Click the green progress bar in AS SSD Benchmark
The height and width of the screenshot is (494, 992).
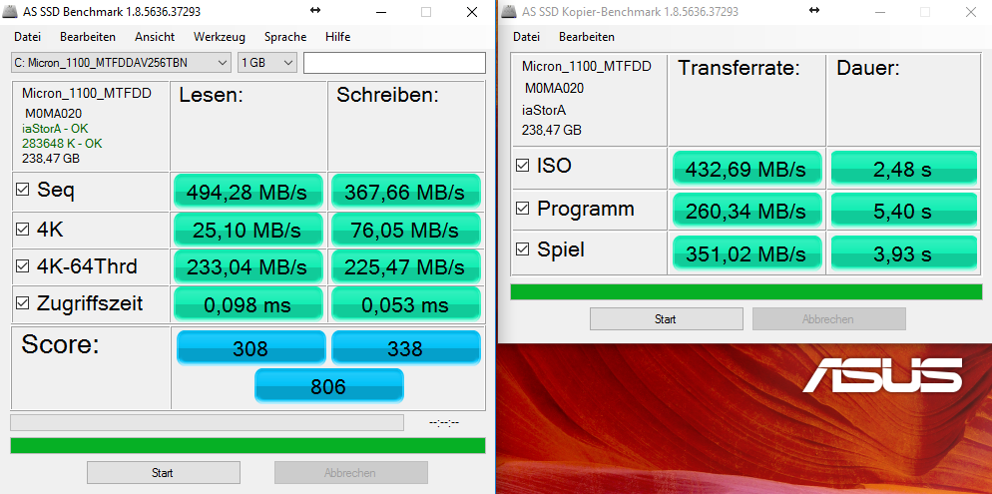click(x=248, y=445)
